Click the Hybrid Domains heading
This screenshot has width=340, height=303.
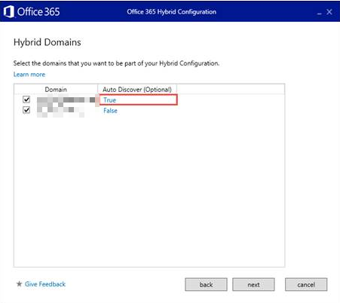[x=47, y=42]
